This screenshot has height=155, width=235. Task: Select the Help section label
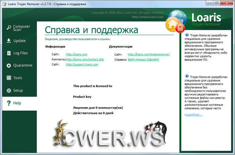pyautogui.click(x=17, y=103)
